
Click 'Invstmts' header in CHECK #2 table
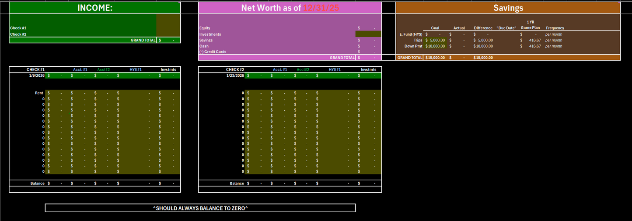[x=369, y=69]
